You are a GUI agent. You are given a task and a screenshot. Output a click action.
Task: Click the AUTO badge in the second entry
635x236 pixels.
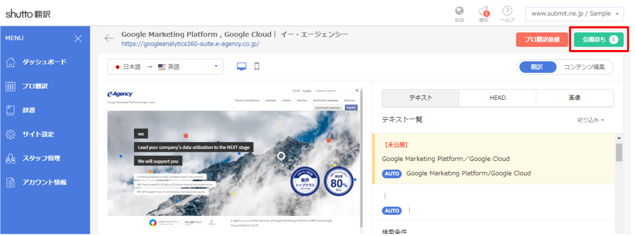point(392,211)
